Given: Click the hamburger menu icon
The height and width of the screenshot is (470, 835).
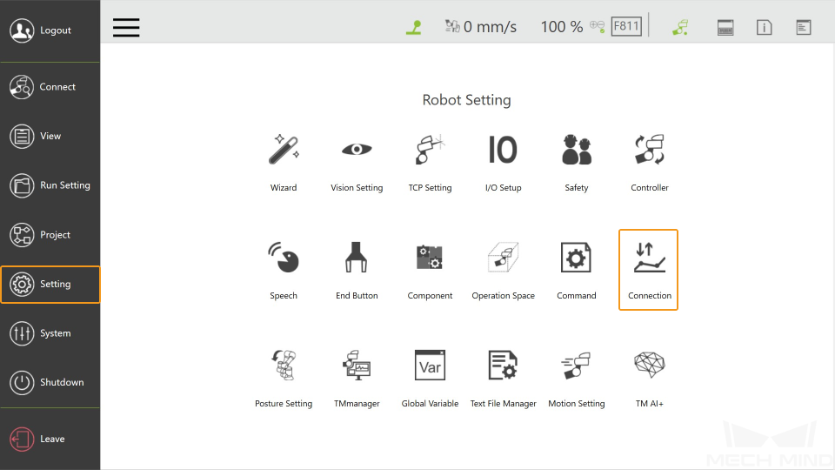Looking at the screenshot, I should pyautogui.click(x=126, y=27).
